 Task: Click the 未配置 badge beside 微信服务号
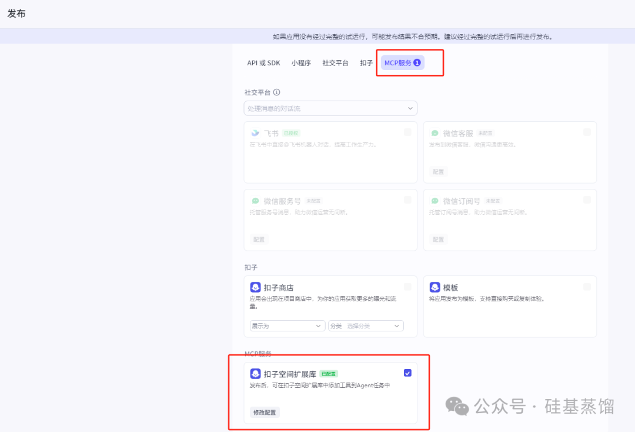point(313,201)
